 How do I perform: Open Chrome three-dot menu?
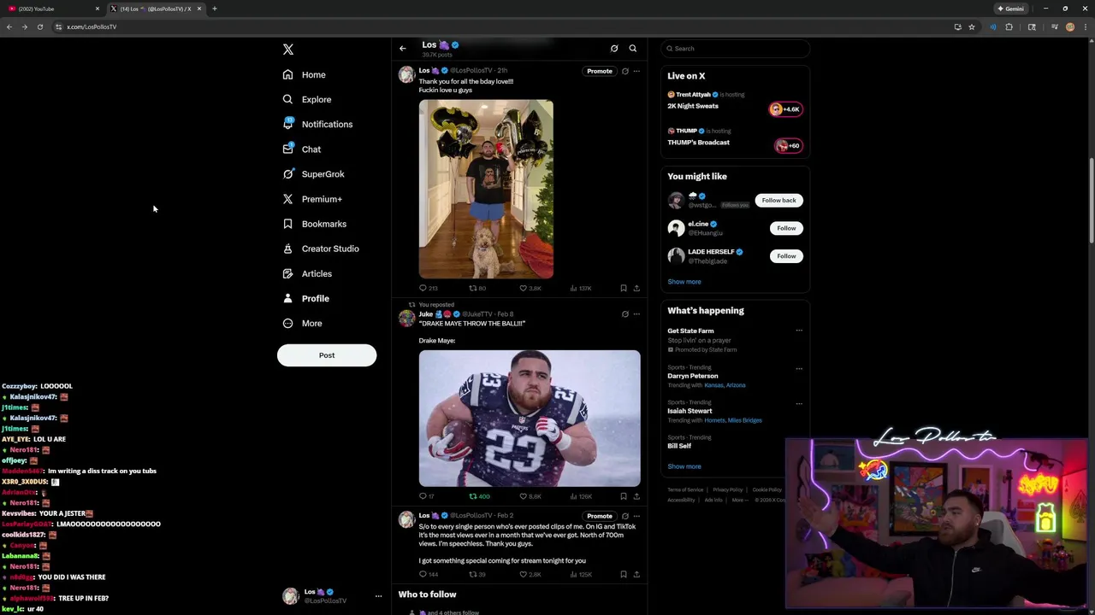pos(1086,26)
